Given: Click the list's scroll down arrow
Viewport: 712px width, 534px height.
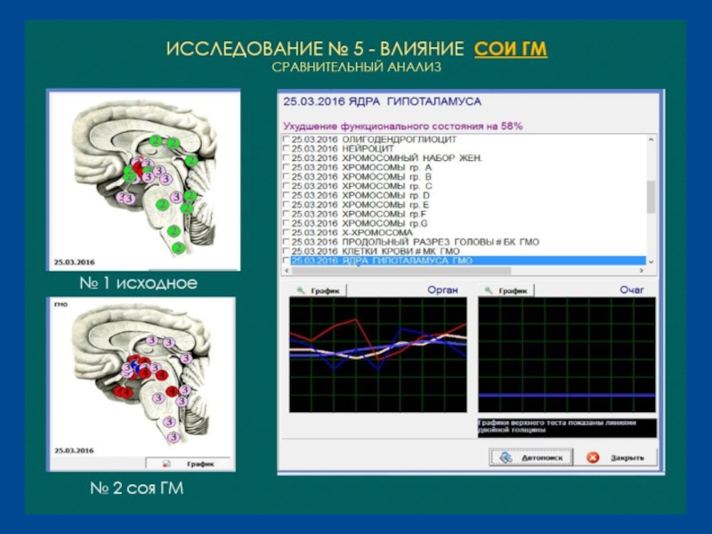Looking at the screenshot, I should click(651, 261).
